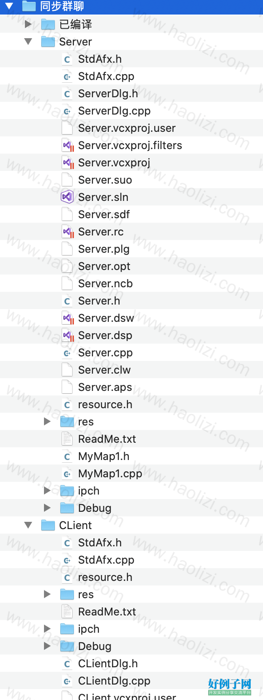Expand the Debug folder inside CLient
Screen dimensions: 263x700
pyautogui.click(x=47, y=646)
